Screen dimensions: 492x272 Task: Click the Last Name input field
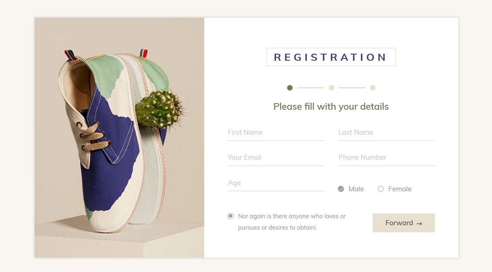click(386, 133)
